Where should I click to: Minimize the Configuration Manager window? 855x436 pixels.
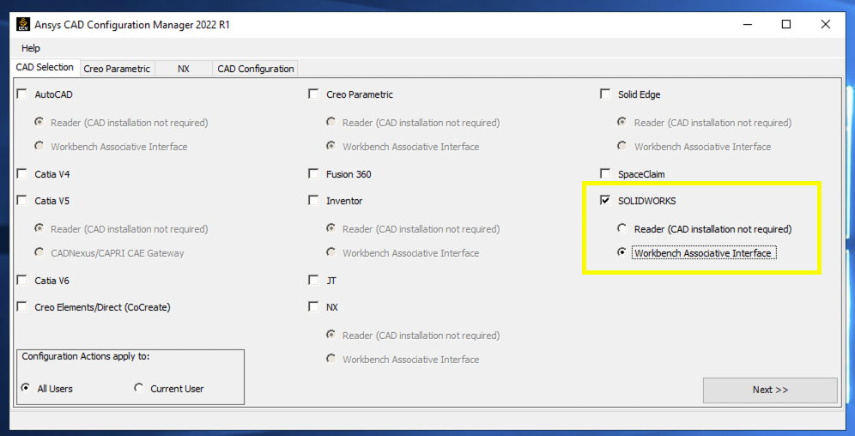tap(747, 25)
